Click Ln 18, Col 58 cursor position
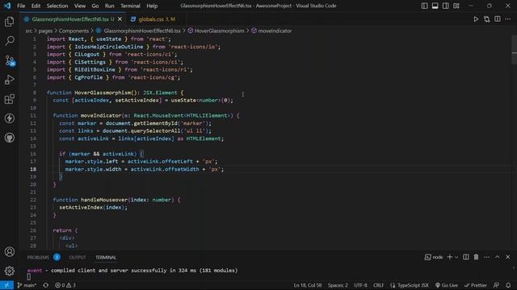 (307, 285)
